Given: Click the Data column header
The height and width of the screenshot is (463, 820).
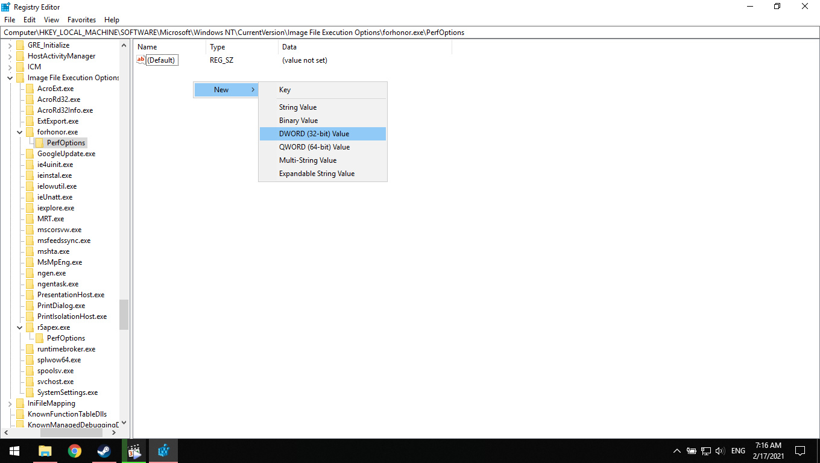Looking at the screenshot, I should (289, 47).
